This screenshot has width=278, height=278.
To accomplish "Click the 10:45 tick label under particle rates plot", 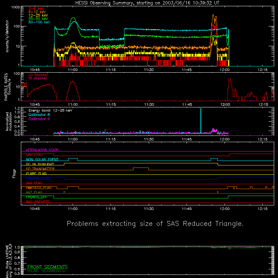I will coord(35,105).
